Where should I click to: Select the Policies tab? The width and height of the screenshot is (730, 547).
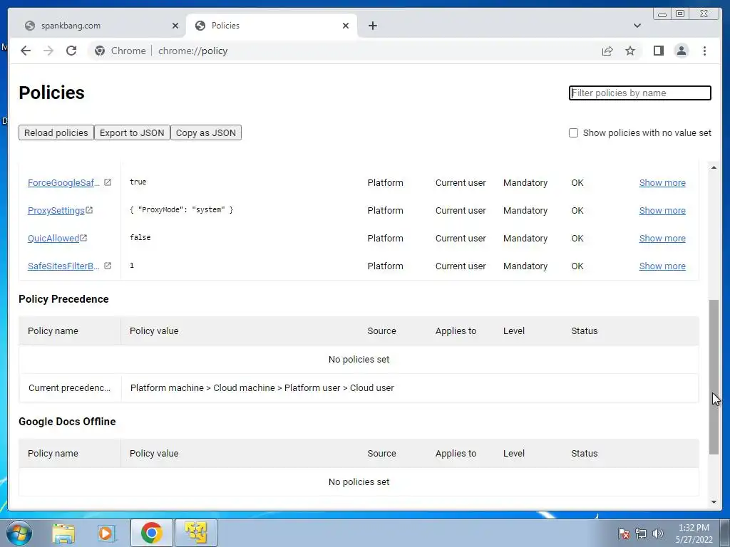point(272,26)
